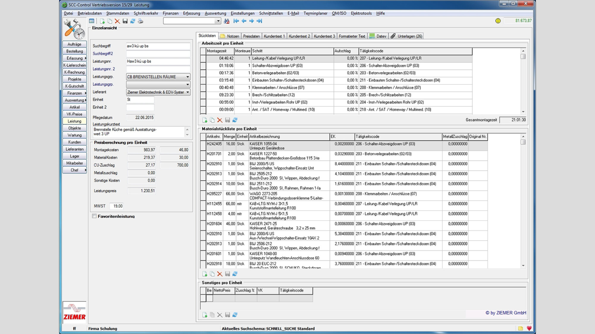This screenshot has height=334, width=595.
Task: Open the Artikel sidebar button
Action: 74,107
